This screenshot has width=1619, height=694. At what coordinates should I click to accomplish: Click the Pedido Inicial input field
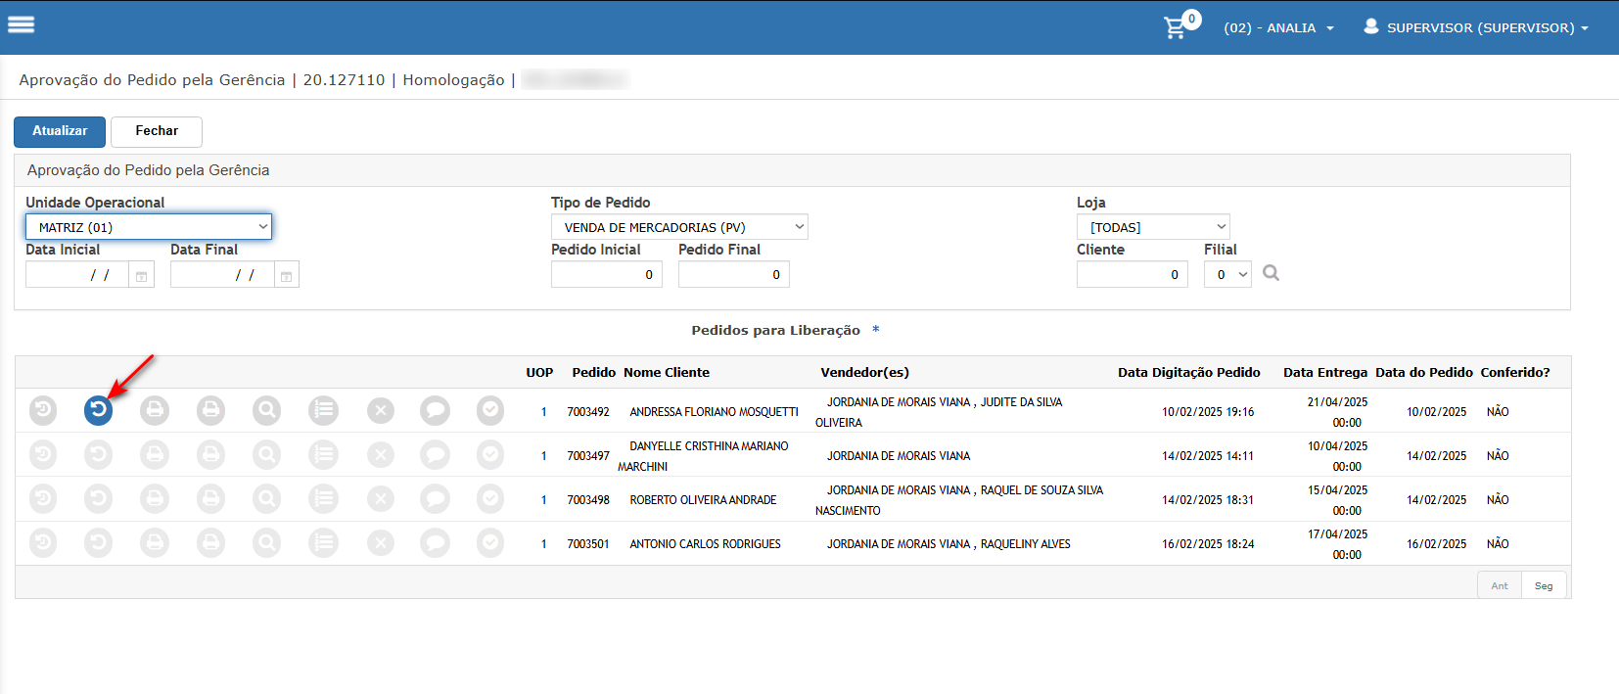(607, 275)
